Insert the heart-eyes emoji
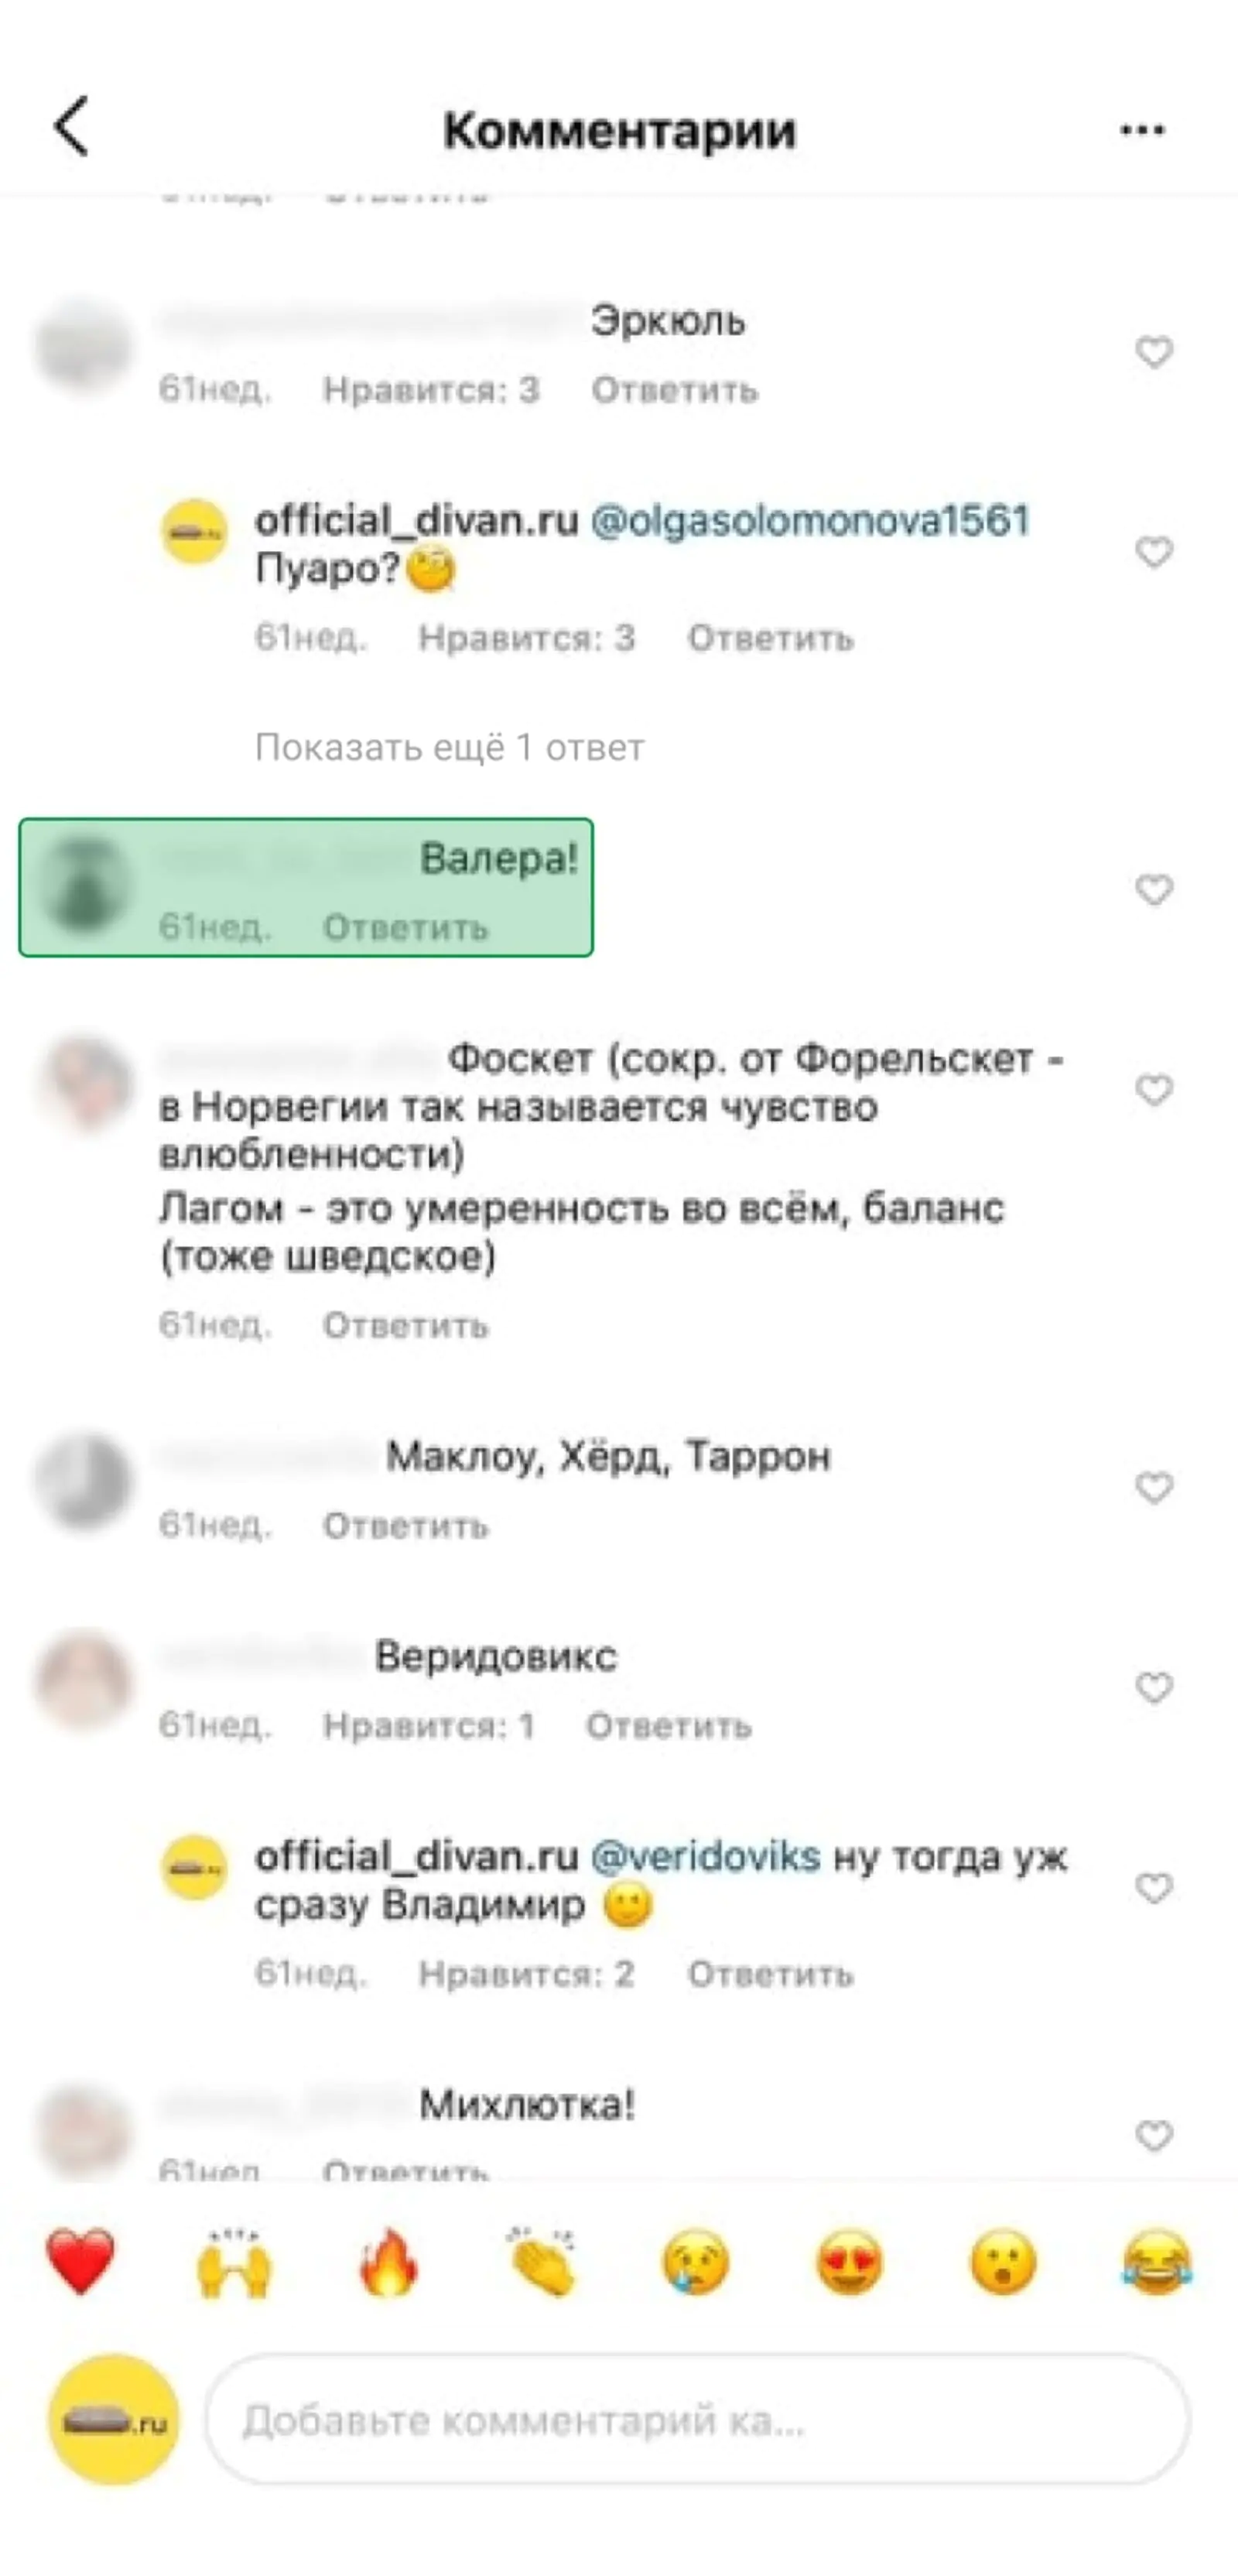The height and width of the screenshot is (2576, 1238). tap(850, 2262)
